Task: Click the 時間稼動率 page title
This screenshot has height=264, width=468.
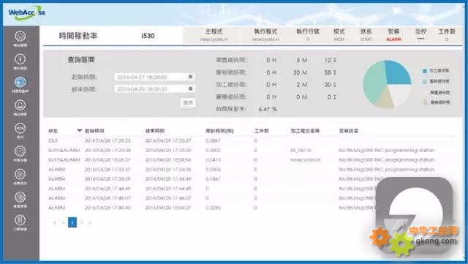Action: [78, 36]
